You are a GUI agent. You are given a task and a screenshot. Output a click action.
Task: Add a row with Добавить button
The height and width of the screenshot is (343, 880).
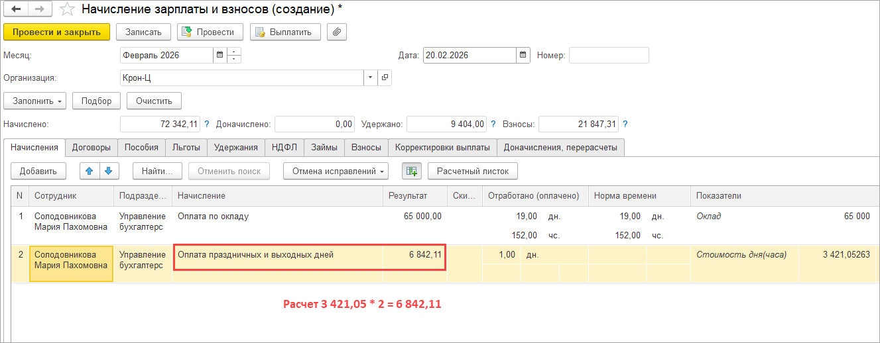(x=38, y=171)
